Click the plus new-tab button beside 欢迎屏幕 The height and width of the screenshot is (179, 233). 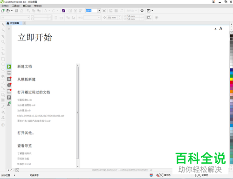[x=24, y=23]
